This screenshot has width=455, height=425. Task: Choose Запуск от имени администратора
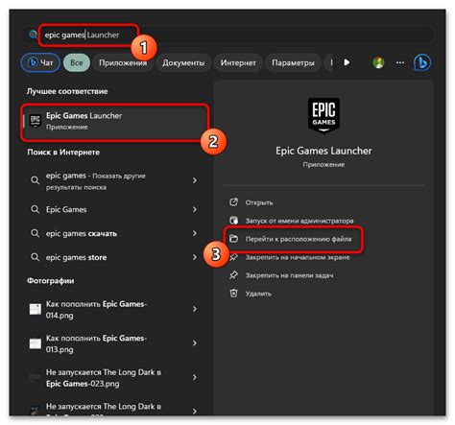[x=299, y=221]
